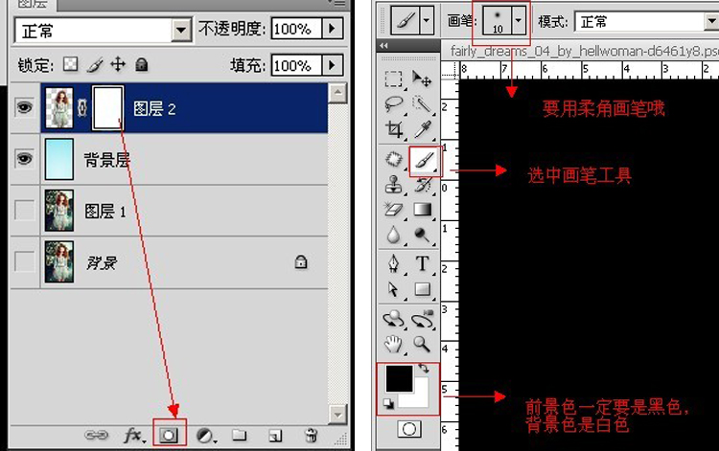
Task: Hide layer 图层 2 via eye icon
Action: [24, 107]
